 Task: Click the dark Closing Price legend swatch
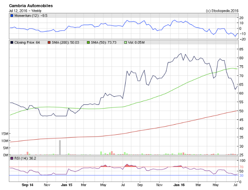pyautogui.click(x=12, y=42)
